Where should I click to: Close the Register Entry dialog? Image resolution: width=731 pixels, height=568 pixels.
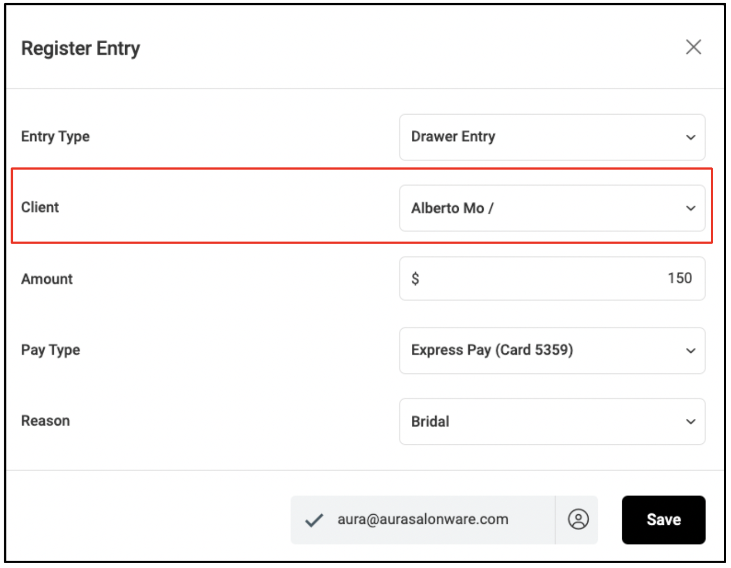(693, 47)
